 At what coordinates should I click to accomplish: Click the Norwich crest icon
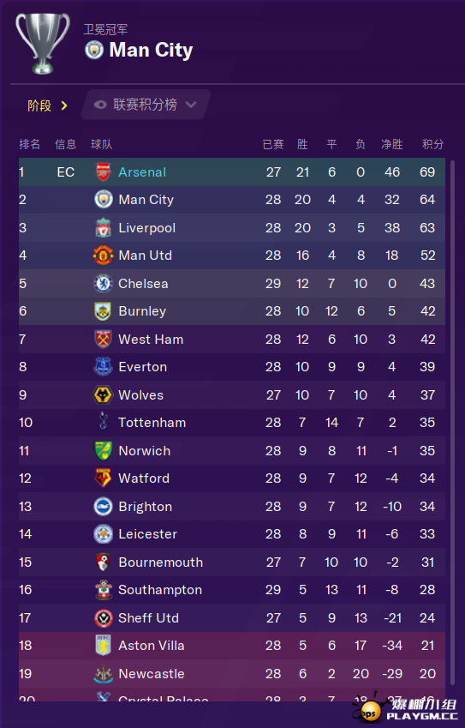103,450
